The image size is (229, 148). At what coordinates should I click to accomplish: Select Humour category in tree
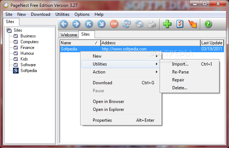[27, 53]
